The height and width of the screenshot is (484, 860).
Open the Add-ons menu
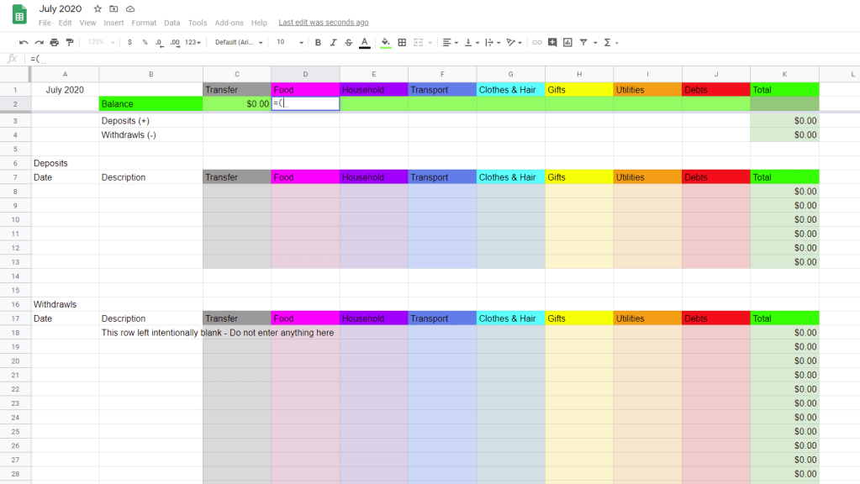(228, 23)
